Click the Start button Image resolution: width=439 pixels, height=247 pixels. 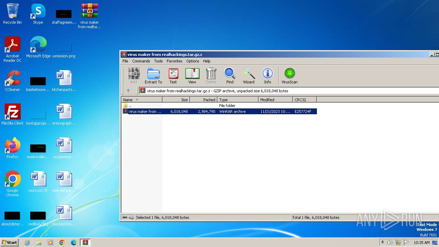(x=9, y=243)
